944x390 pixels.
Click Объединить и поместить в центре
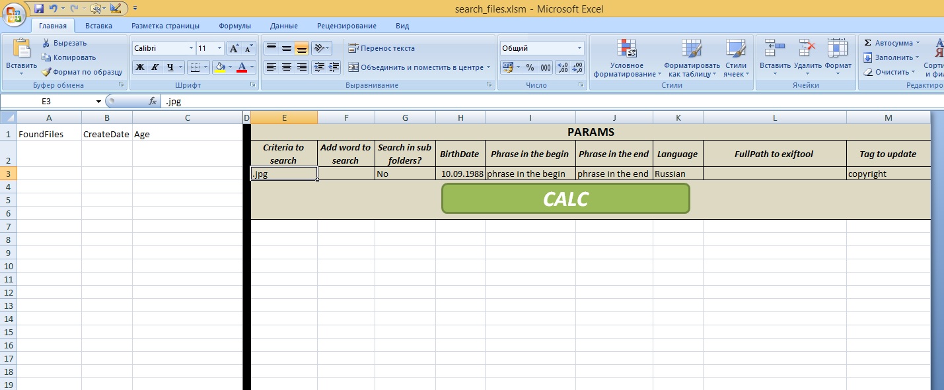tap(416, 67)
